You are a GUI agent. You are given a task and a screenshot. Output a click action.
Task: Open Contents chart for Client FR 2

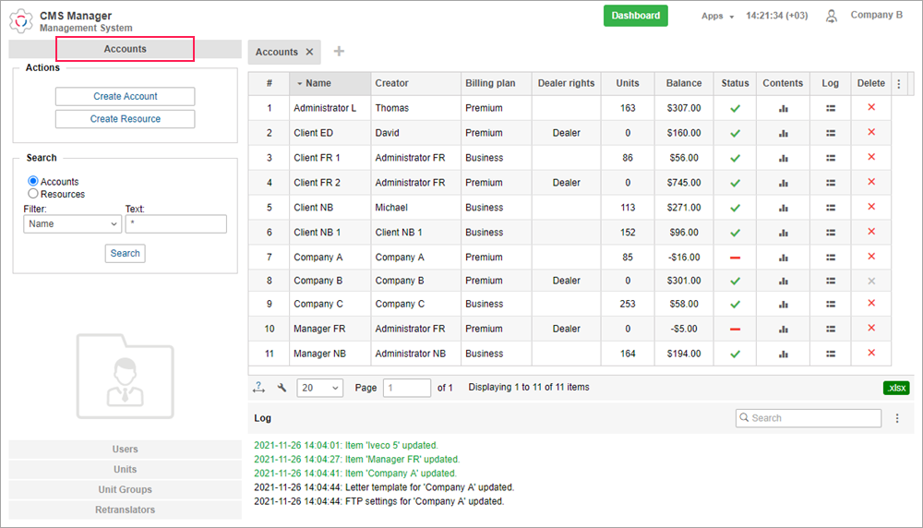(783, 183)
